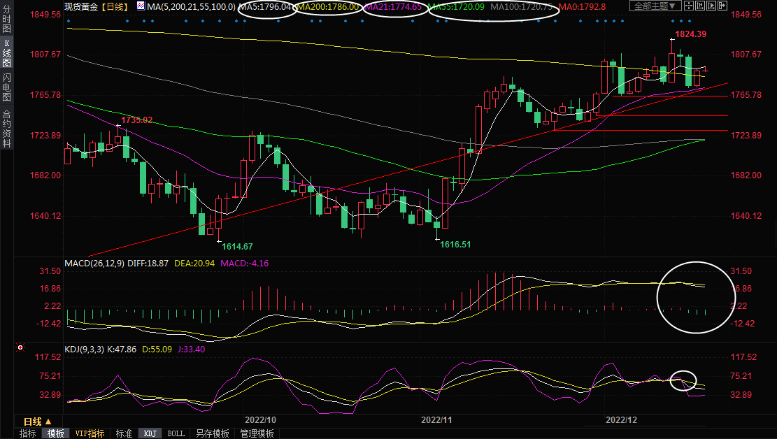Open the 合约资料 side tab
777x439 pixels.
pos(6,128)
